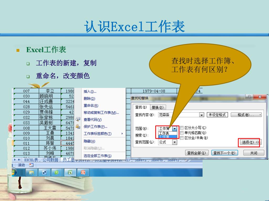Click the 滚动 status bar indicator
Image resolution: width=269 pixels, height=201 pixels.
tap(21, 165)
